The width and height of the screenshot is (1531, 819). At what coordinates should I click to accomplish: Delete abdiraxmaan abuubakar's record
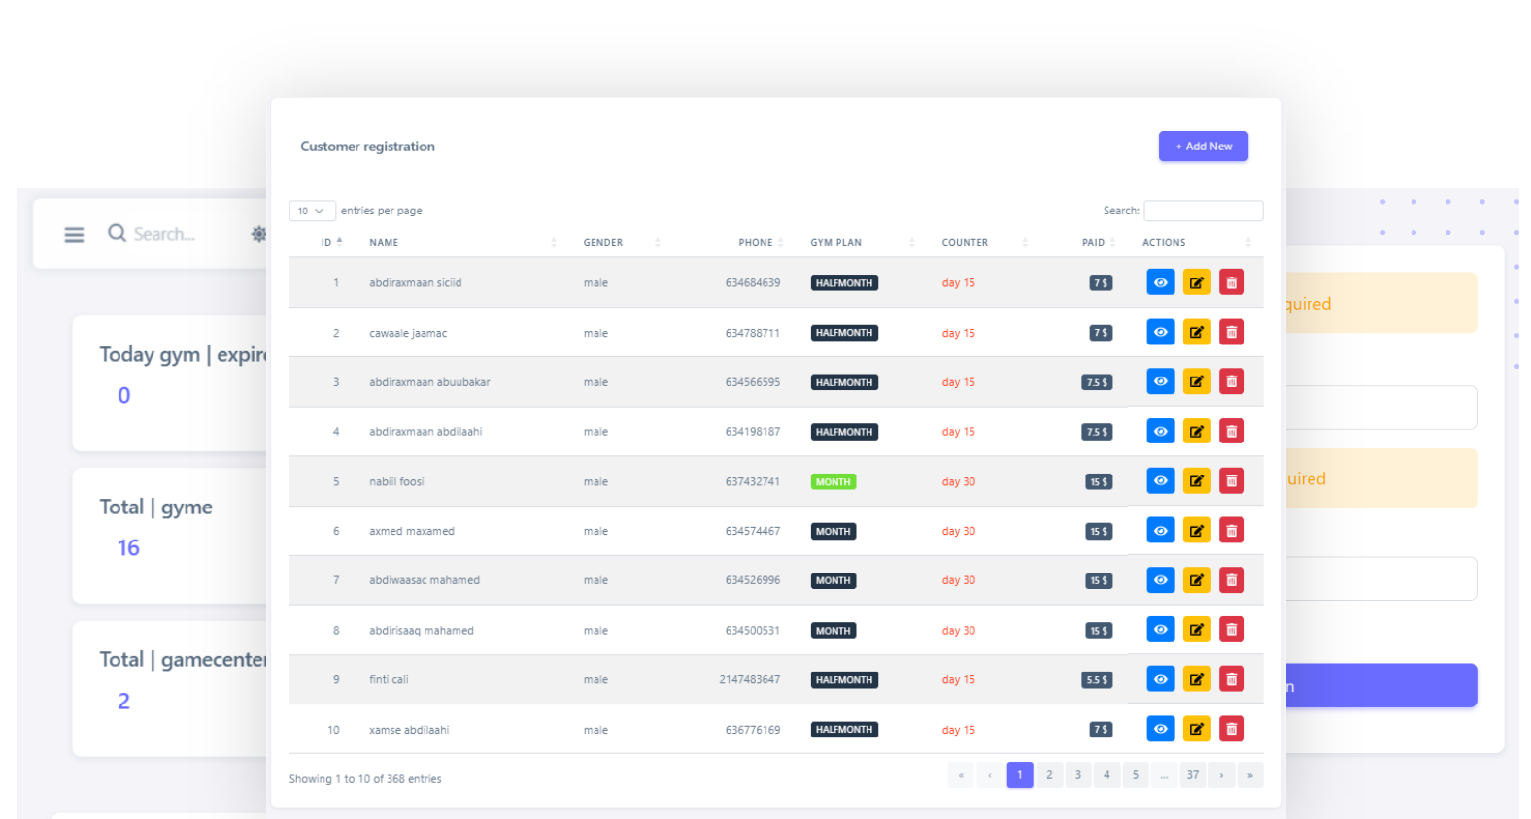pos(1232,381)
